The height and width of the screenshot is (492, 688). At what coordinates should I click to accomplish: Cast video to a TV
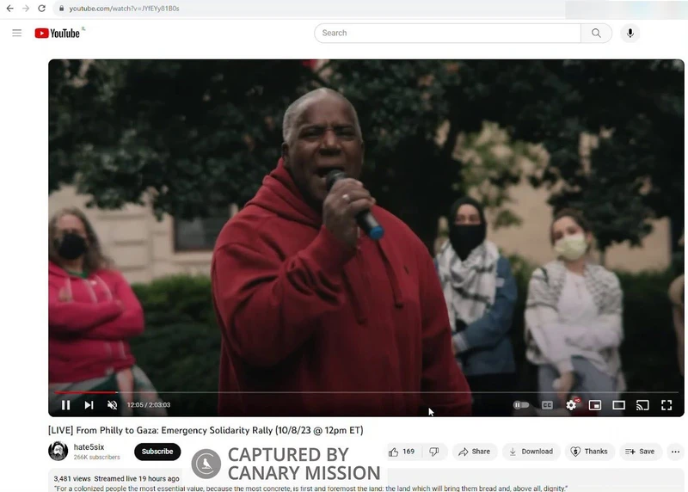tap(642, 405)
